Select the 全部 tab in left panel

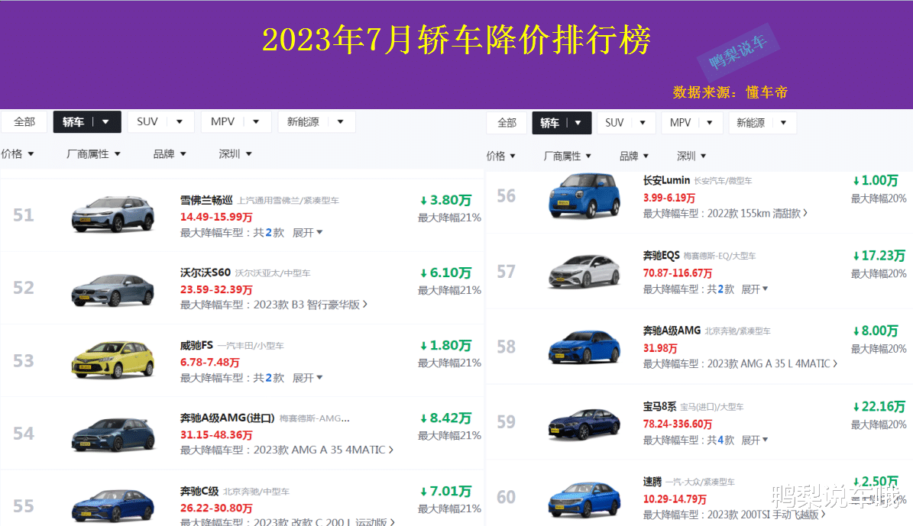(24, 121)
